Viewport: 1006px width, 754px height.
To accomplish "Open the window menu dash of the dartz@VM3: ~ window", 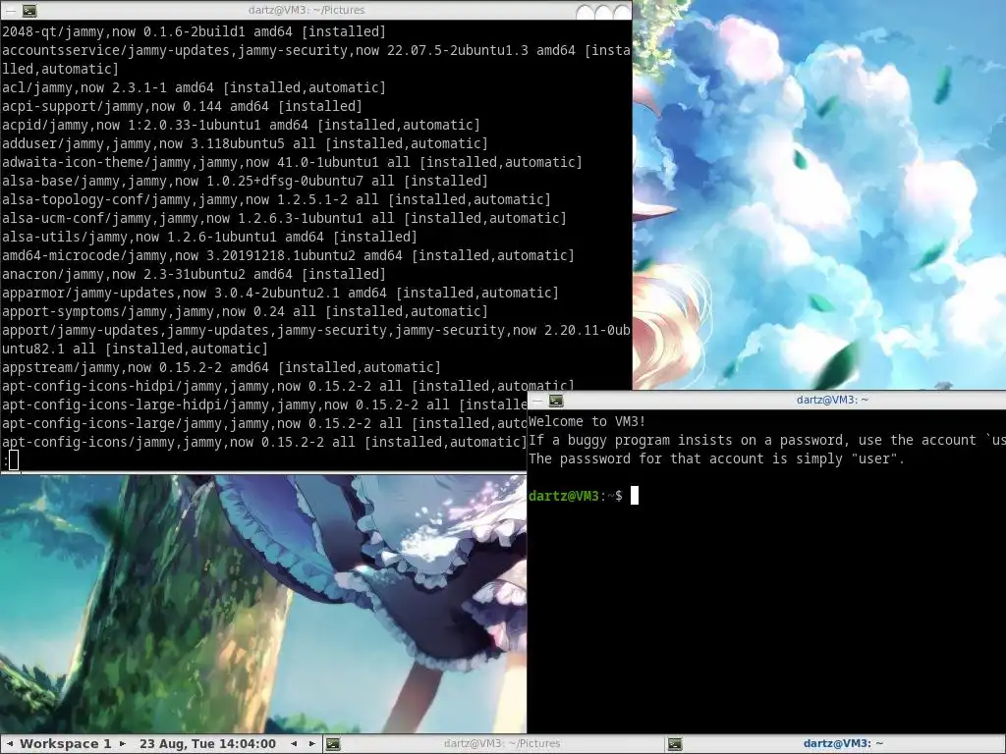I will tap(537, 401).
